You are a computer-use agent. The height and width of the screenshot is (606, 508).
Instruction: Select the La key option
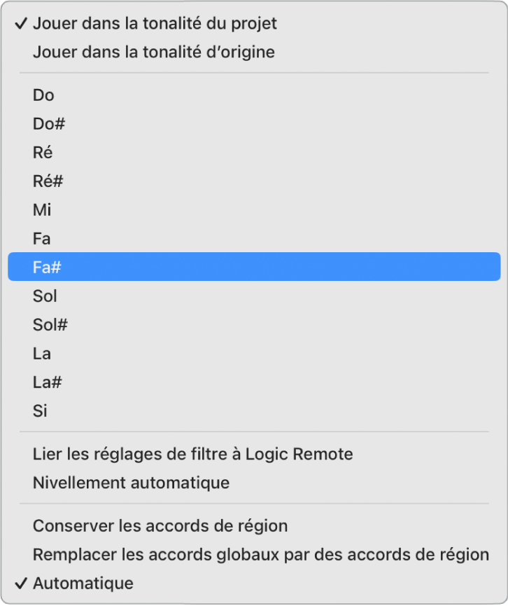(42, 354)
